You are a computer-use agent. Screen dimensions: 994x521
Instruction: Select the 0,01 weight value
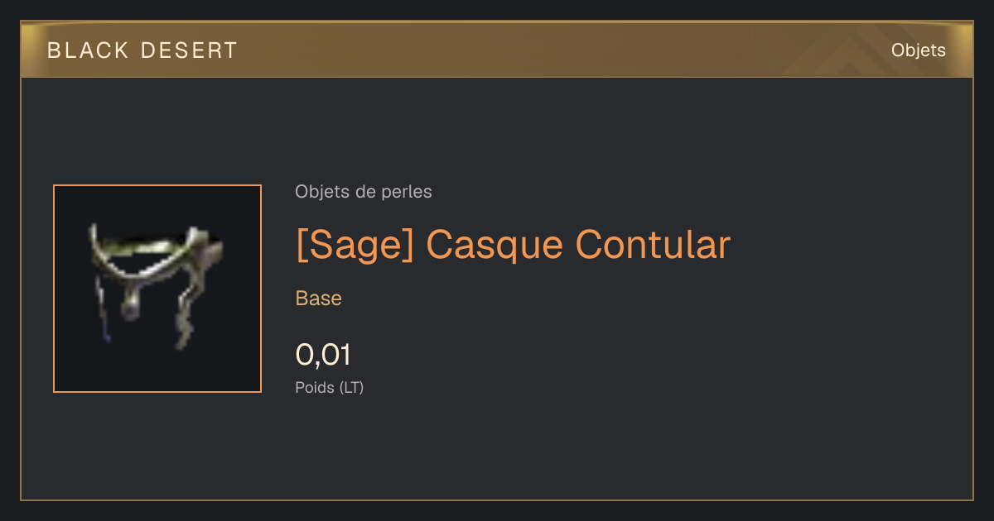pos(323,355)
